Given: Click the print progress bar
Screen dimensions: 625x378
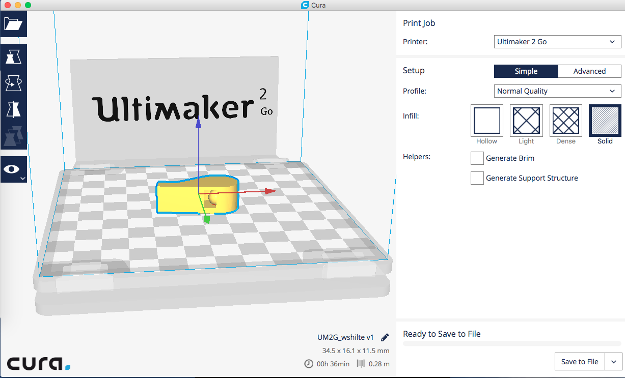Looking at the screenshot, I should (x=512, y=344).
